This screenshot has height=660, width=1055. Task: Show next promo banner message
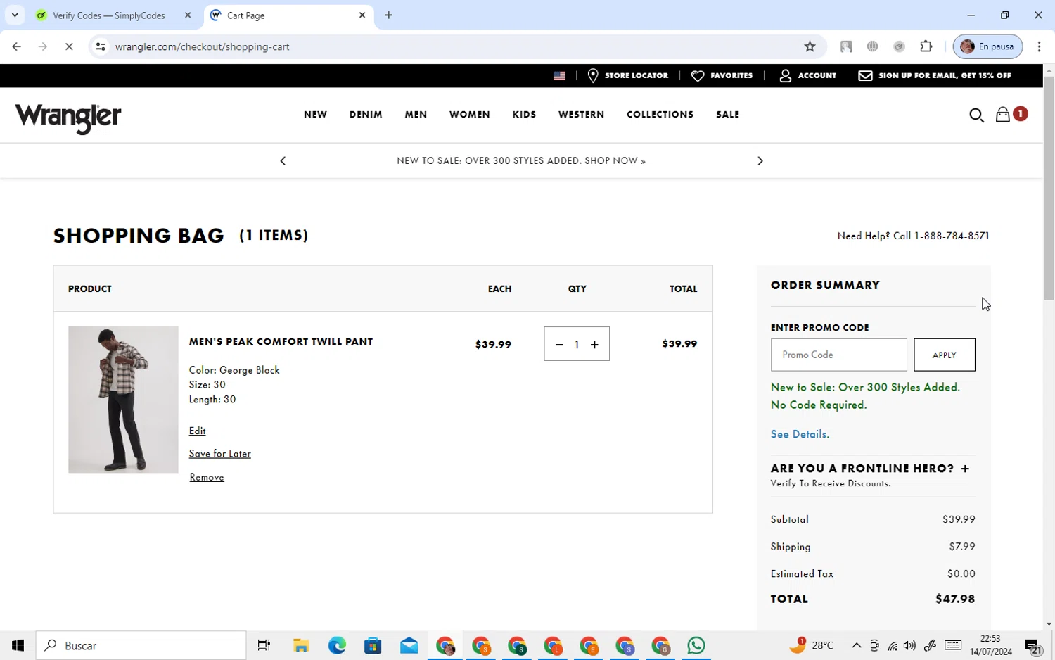point(760,161)
